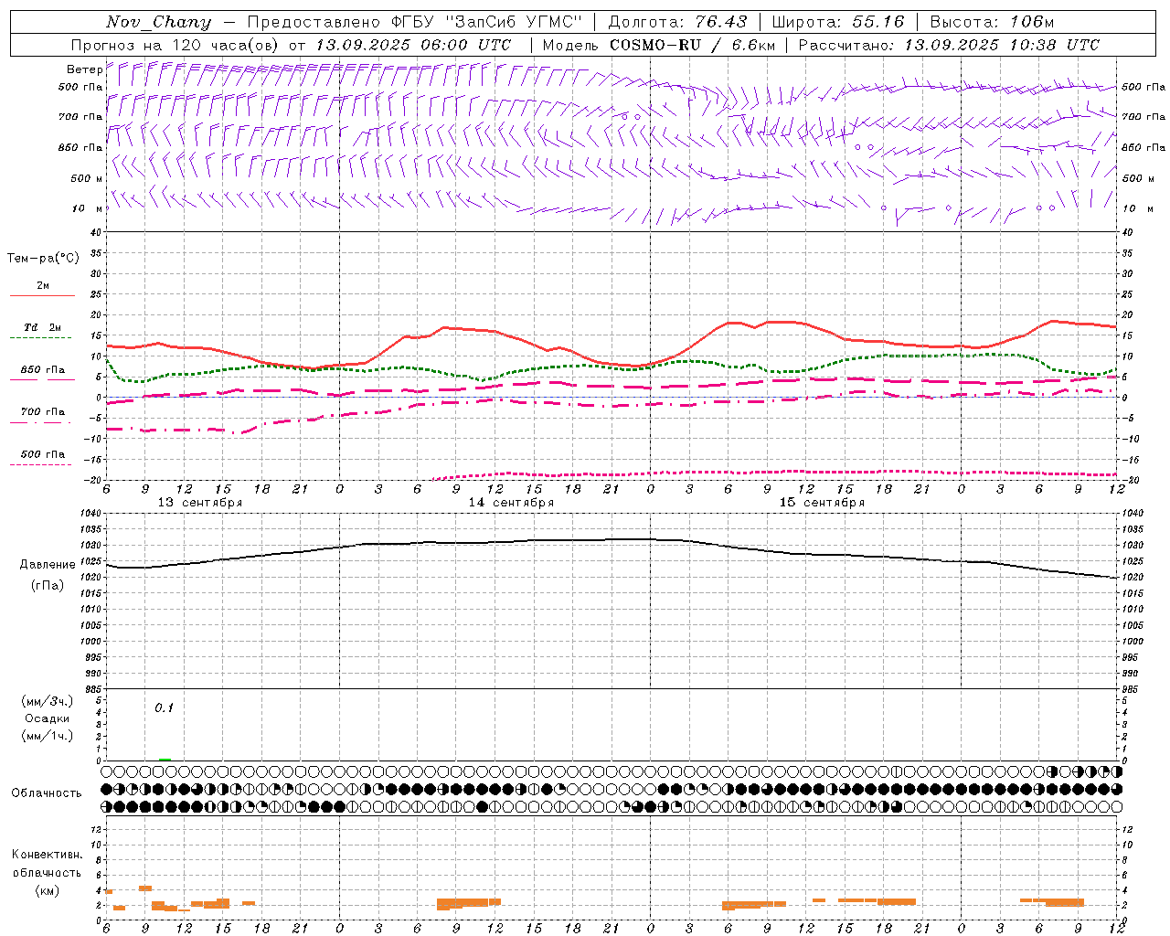
Task: Click the latitude value Широта: 55.16
Action: coord(838,22)
